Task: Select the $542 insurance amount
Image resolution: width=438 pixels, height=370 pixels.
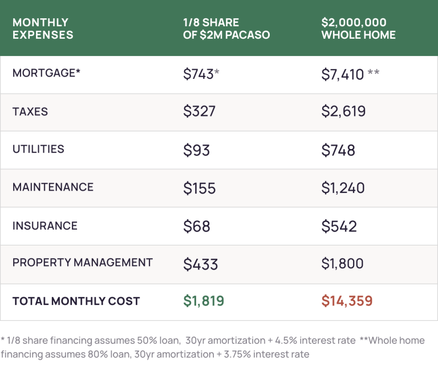Action: coord(339,226)
